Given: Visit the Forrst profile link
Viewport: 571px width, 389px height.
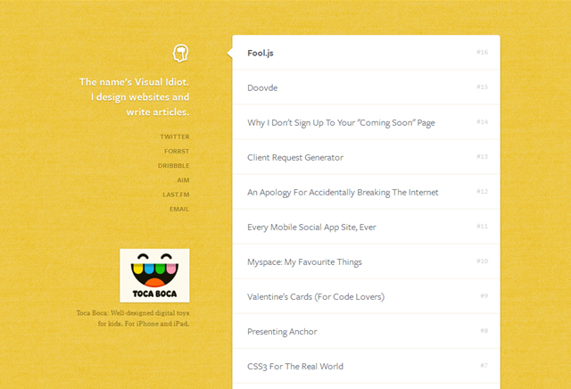Looking at the screenshot, I should tap(177, 151).
